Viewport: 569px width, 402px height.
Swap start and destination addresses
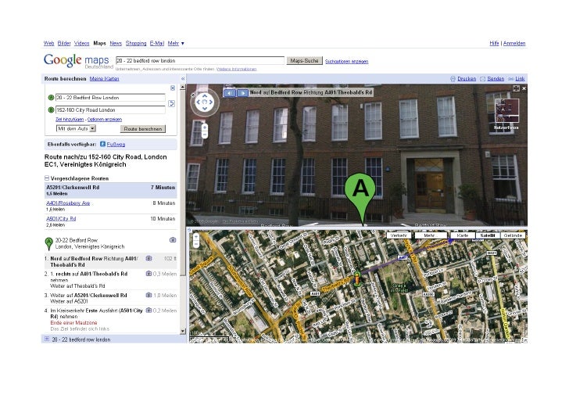coord(172,104)
